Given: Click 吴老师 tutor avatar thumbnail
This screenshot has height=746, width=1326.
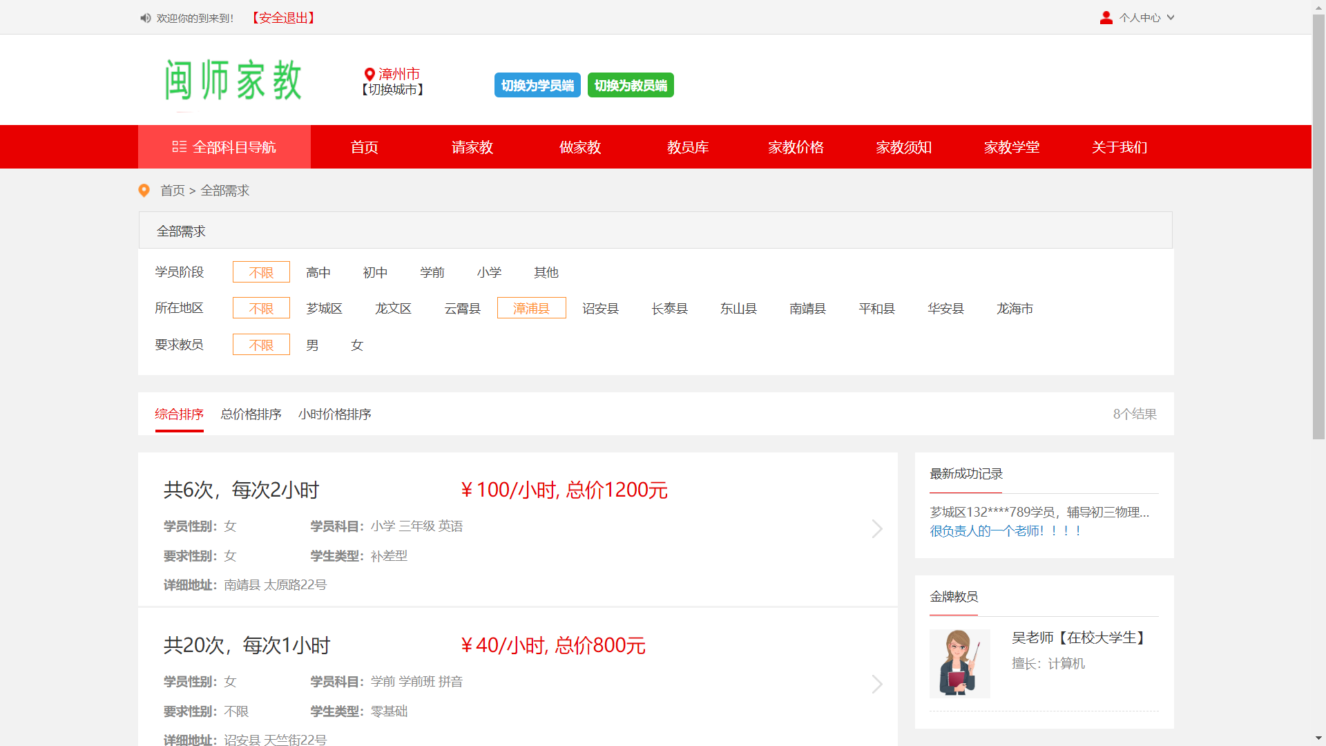Looking at the screenshot, I should tap(959, 663).
